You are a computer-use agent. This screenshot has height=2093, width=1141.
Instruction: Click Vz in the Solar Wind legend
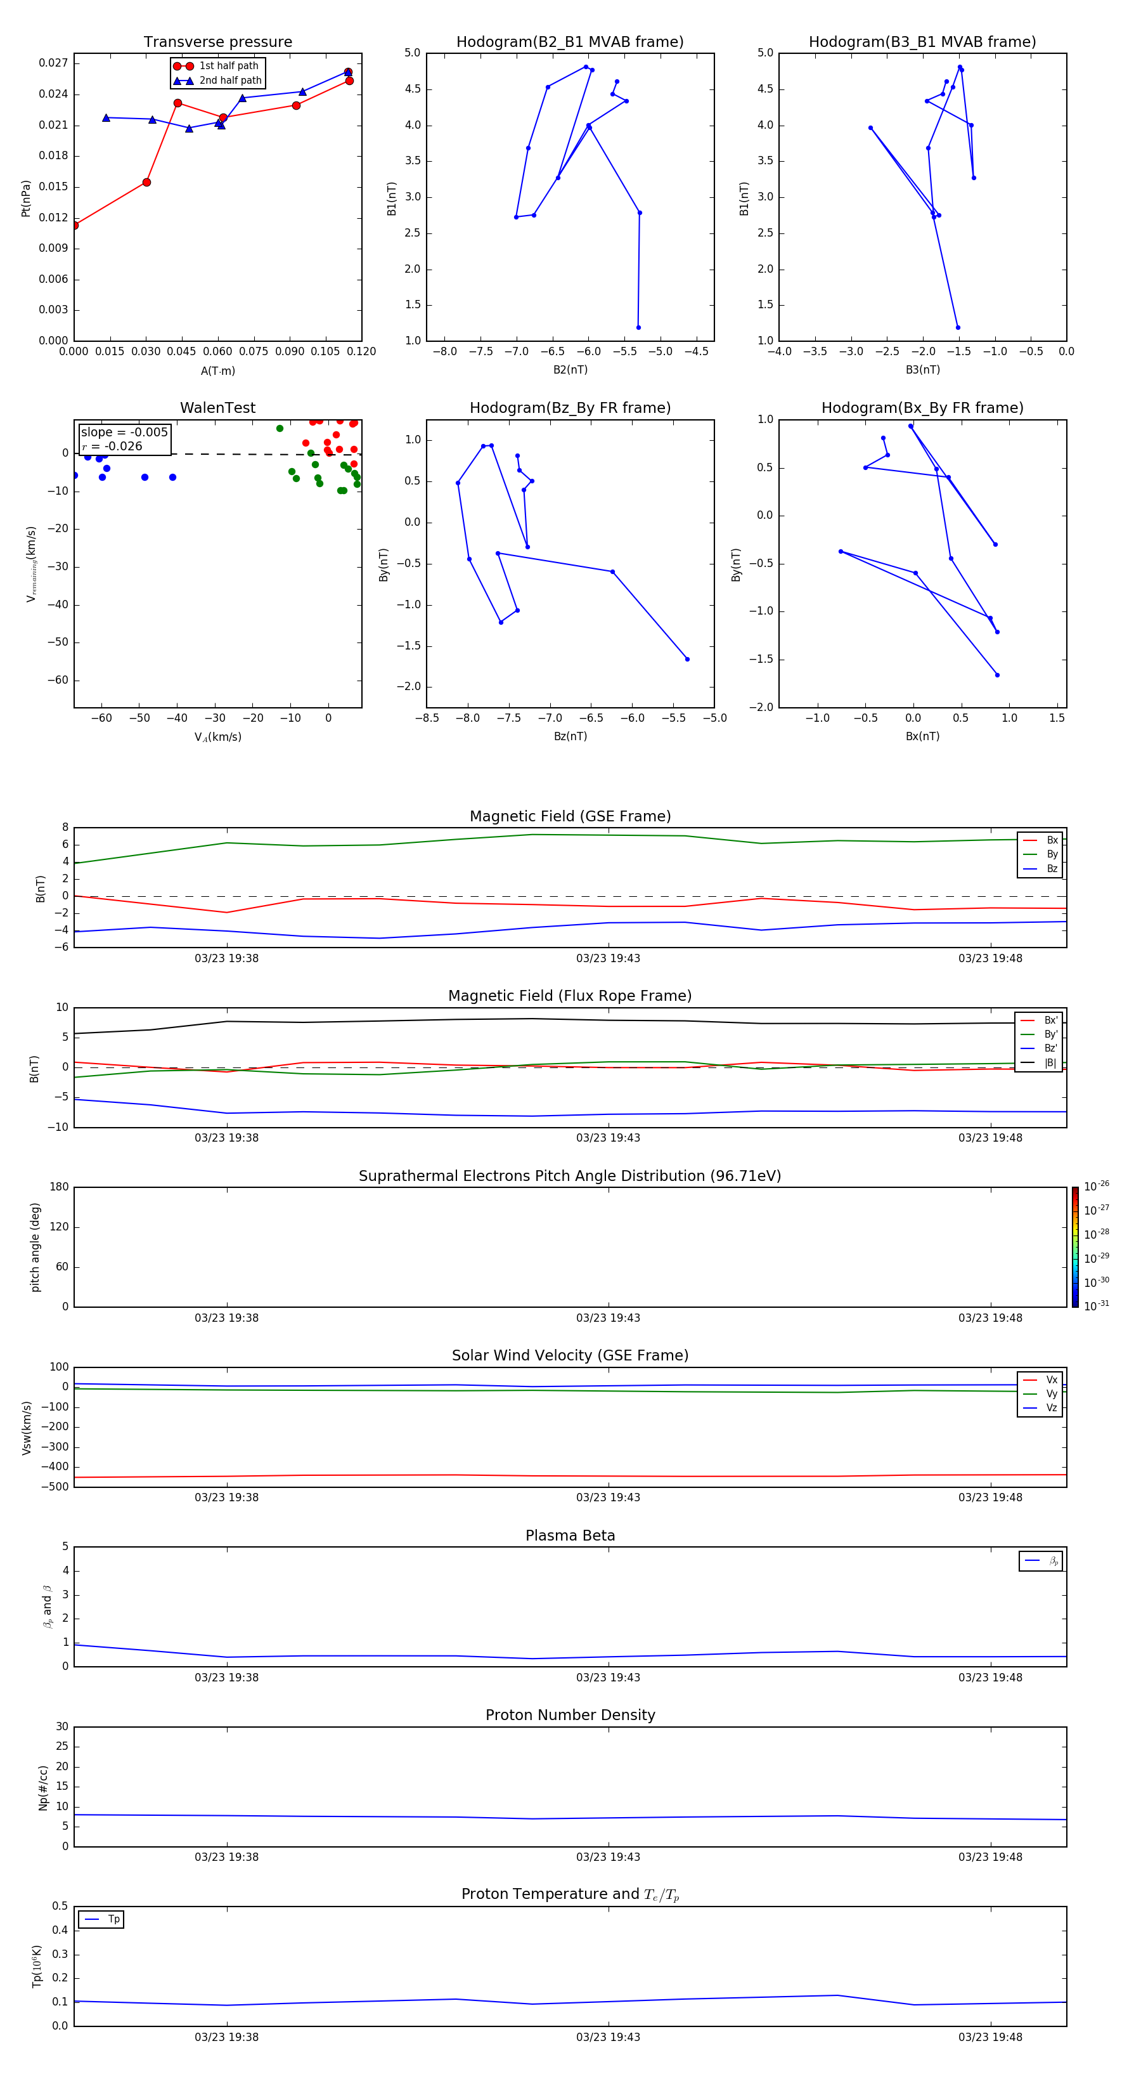[x=1040, y=1408]
